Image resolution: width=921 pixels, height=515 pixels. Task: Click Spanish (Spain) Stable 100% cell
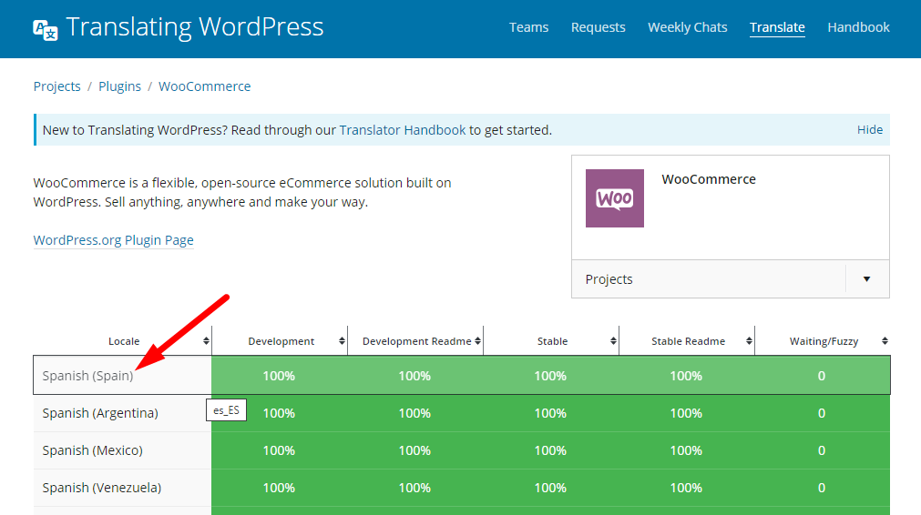550,376
